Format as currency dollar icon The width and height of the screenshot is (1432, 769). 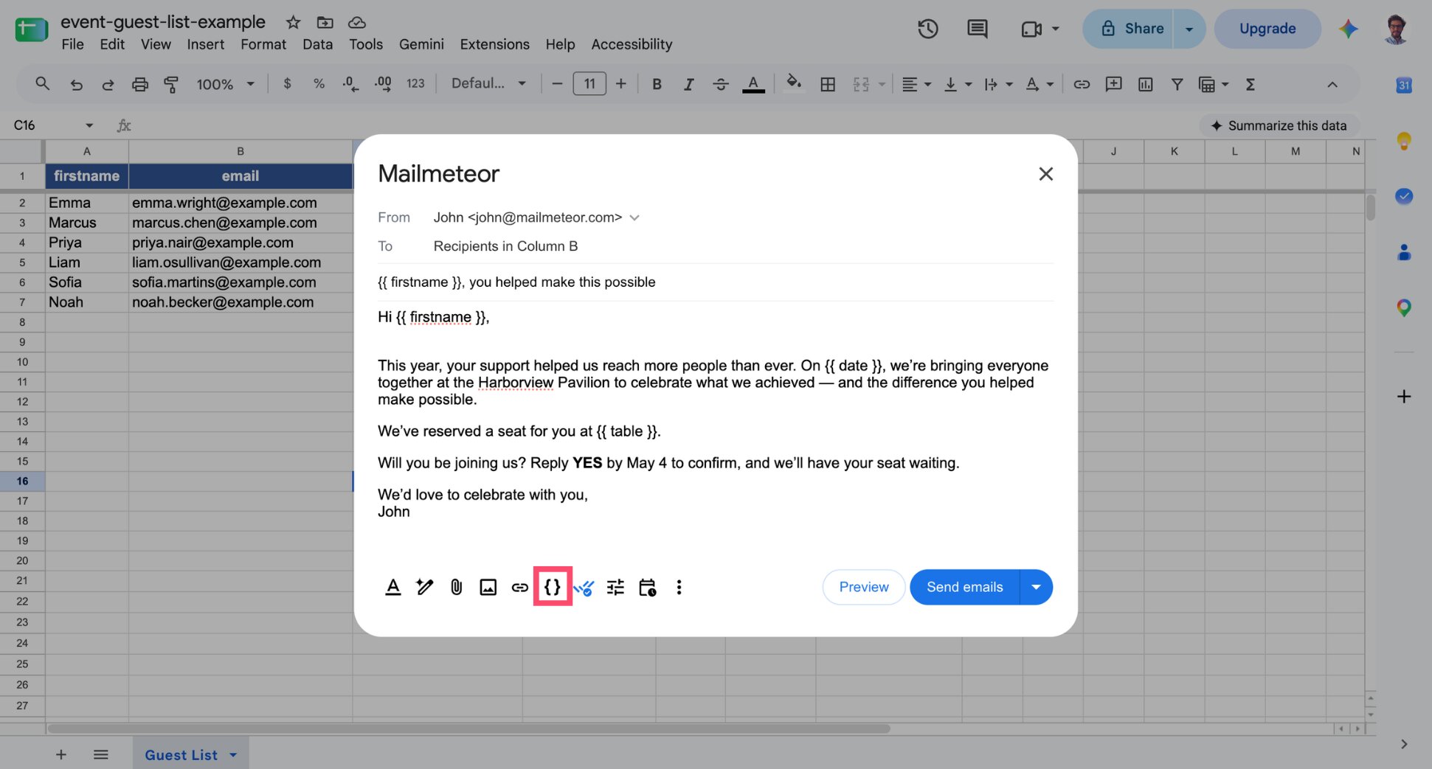tap(287, 84)
